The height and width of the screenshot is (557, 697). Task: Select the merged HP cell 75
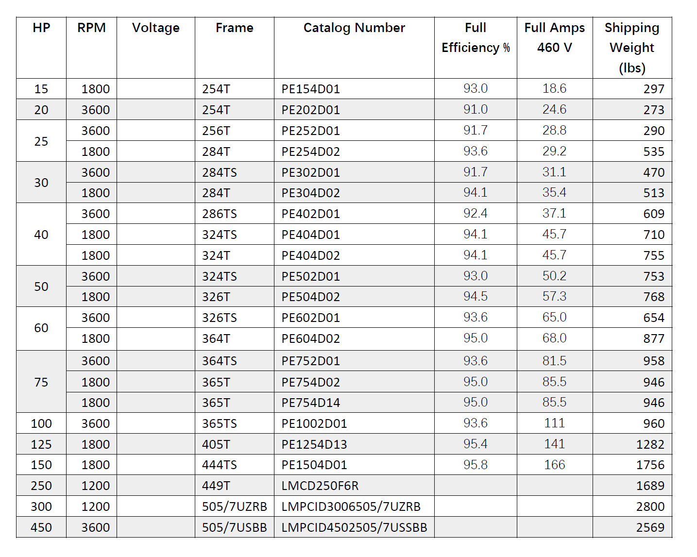coord(41,382)
